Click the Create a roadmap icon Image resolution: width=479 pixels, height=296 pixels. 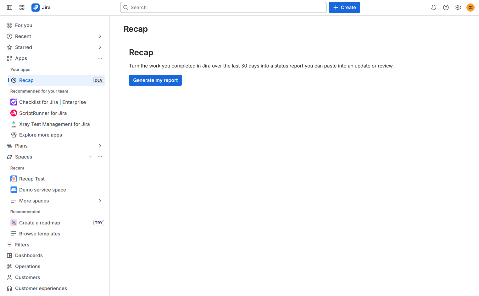(14, 223)
